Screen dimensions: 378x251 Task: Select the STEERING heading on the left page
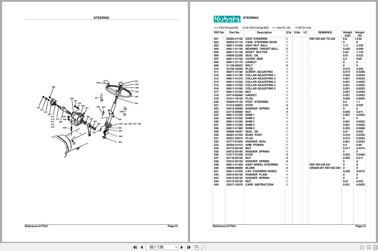101,18
